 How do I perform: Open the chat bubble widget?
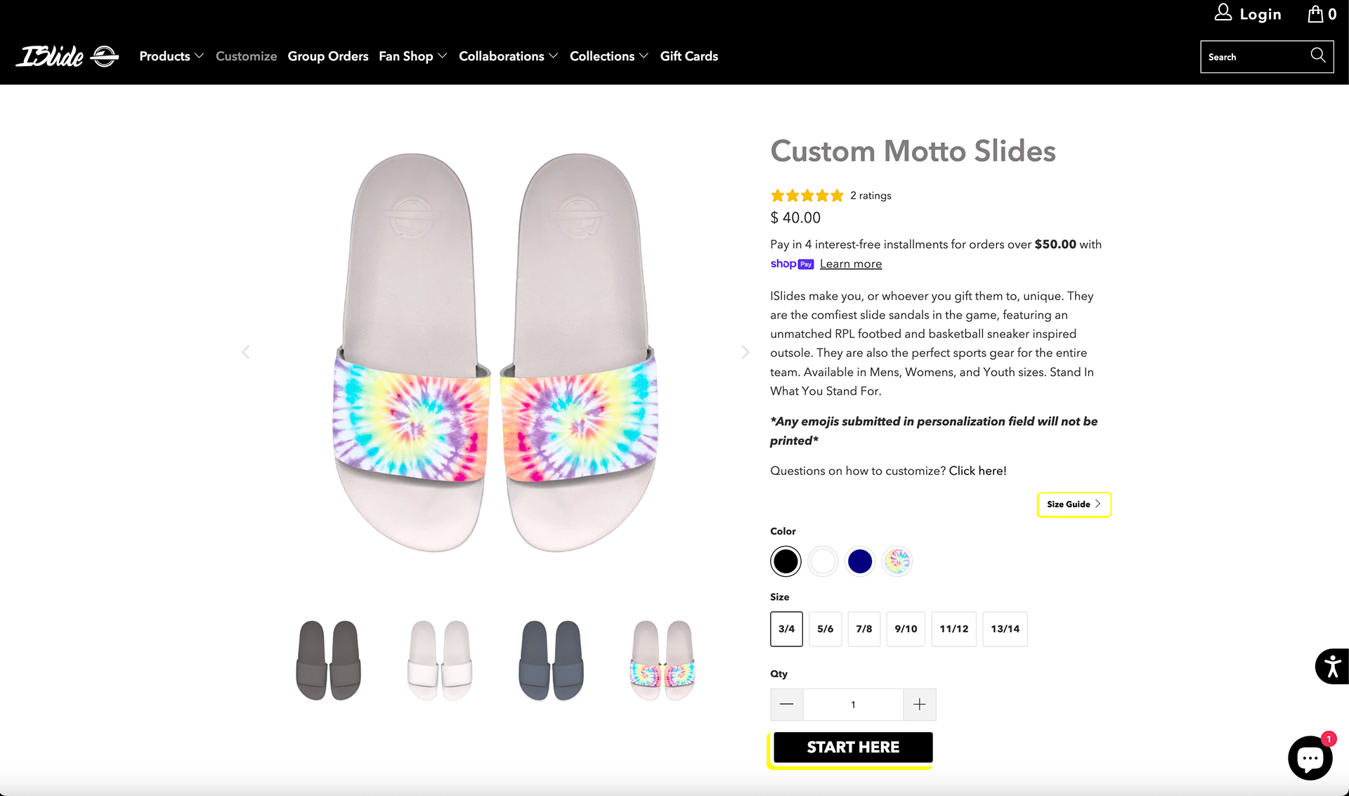pos(1310,758)
